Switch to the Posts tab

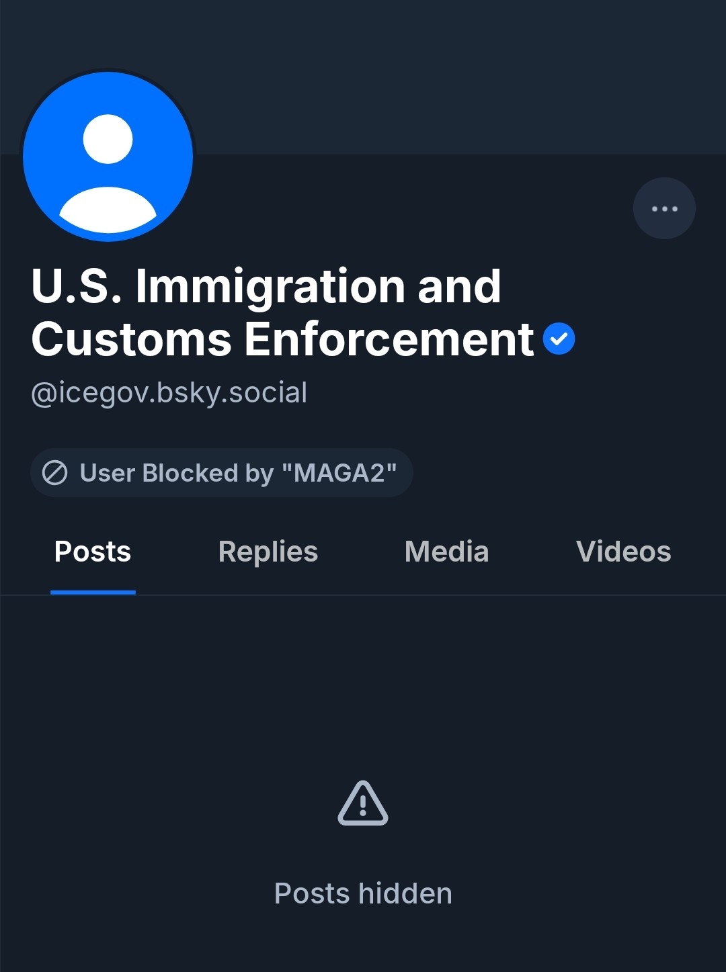click(x=93, y=551)
